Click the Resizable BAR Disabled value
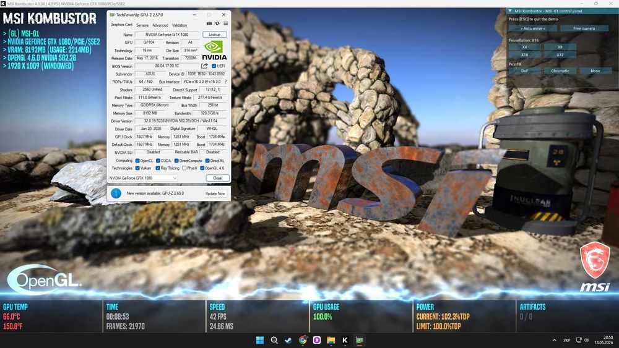This screenshot has height=348, width=619. 213,152
